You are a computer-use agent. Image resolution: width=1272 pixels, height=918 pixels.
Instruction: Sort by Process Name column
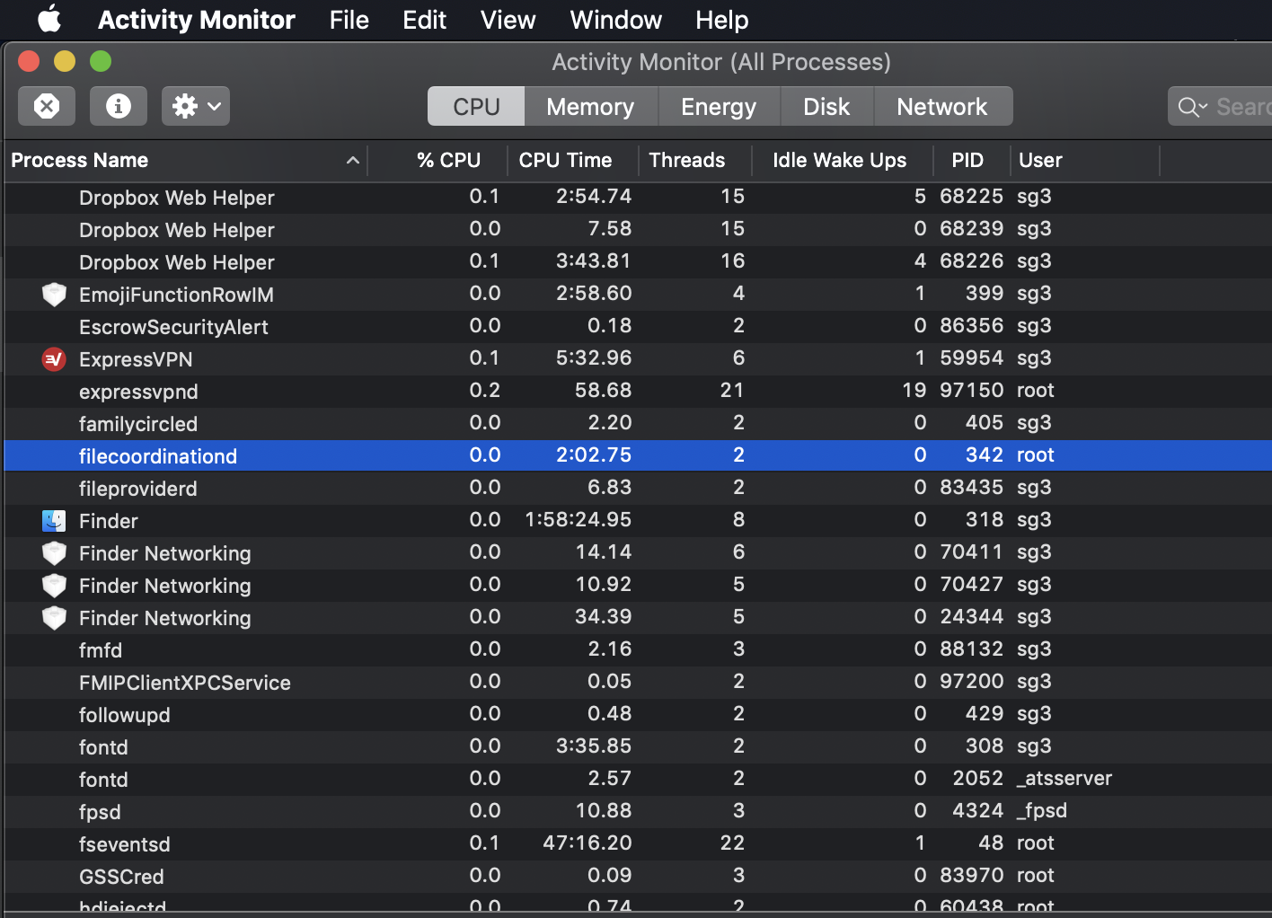click(186, 160)
